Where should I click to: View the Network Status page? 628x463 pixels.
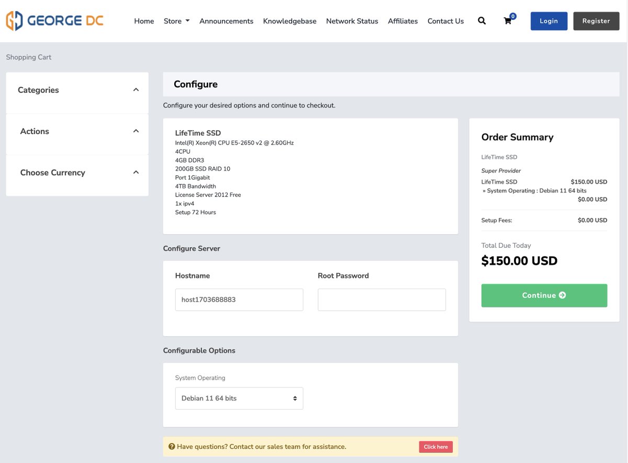tap(352, 21)
